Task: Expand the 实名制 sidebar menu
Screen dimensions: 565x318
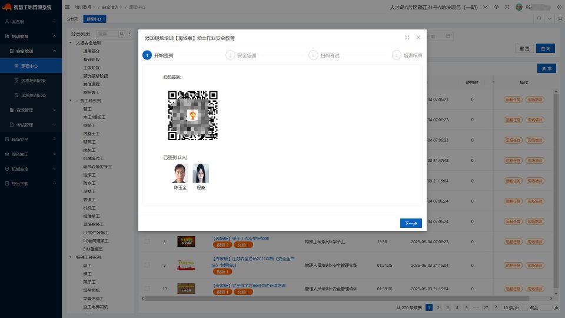Action: [54, 22]
